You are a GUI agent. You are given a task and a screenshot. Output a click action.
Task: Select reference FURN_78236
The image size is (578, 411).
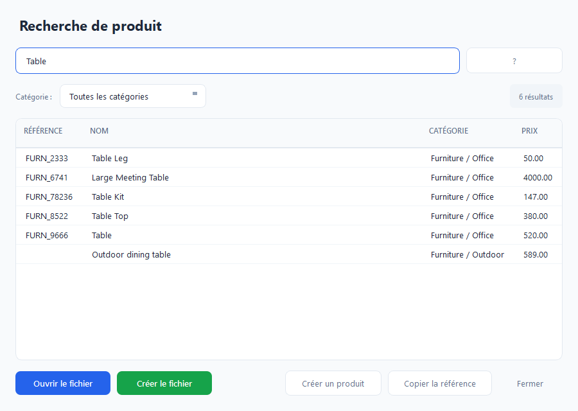point(49,197)
